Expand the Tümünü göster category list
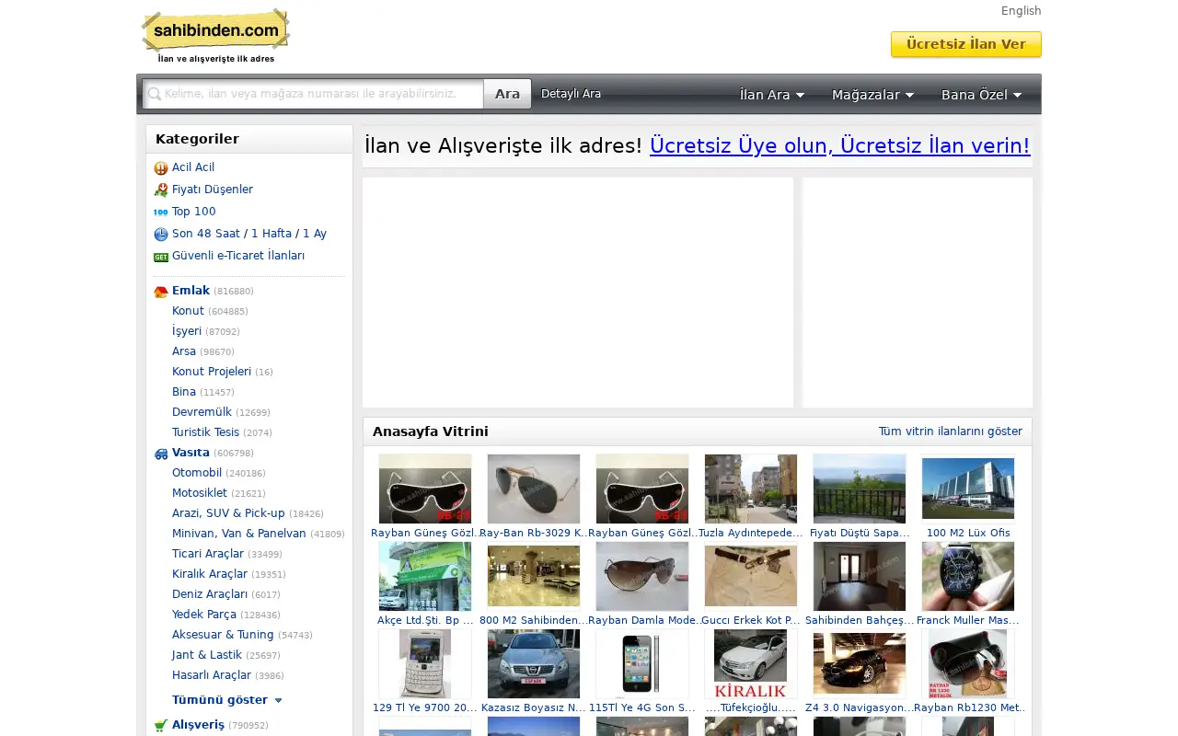 click(227, 700)
